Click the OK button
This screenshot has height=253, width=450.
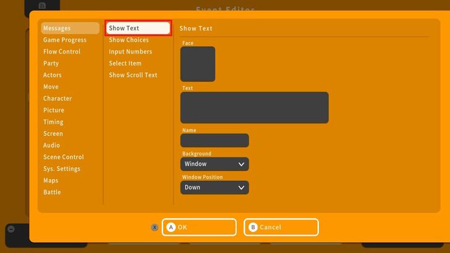pyautogui.click(x=199, y=227)
